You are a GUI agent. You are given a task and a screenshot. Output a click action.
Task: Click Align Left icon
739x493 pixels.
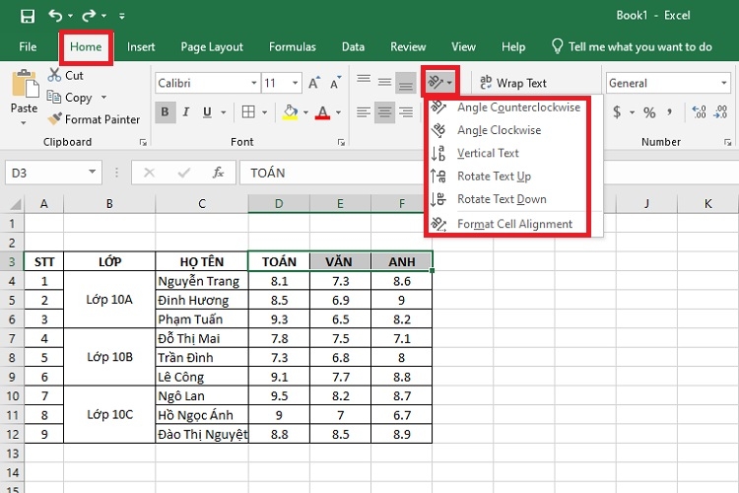364,112
